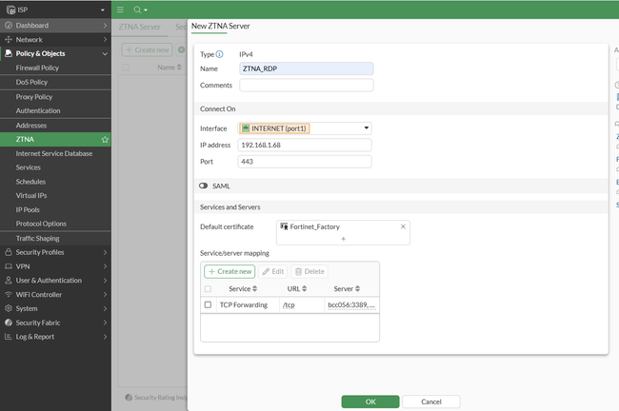Expand the Network menu chevron
619x411 pixels.
pyautogui.click(x=105, y=39)
